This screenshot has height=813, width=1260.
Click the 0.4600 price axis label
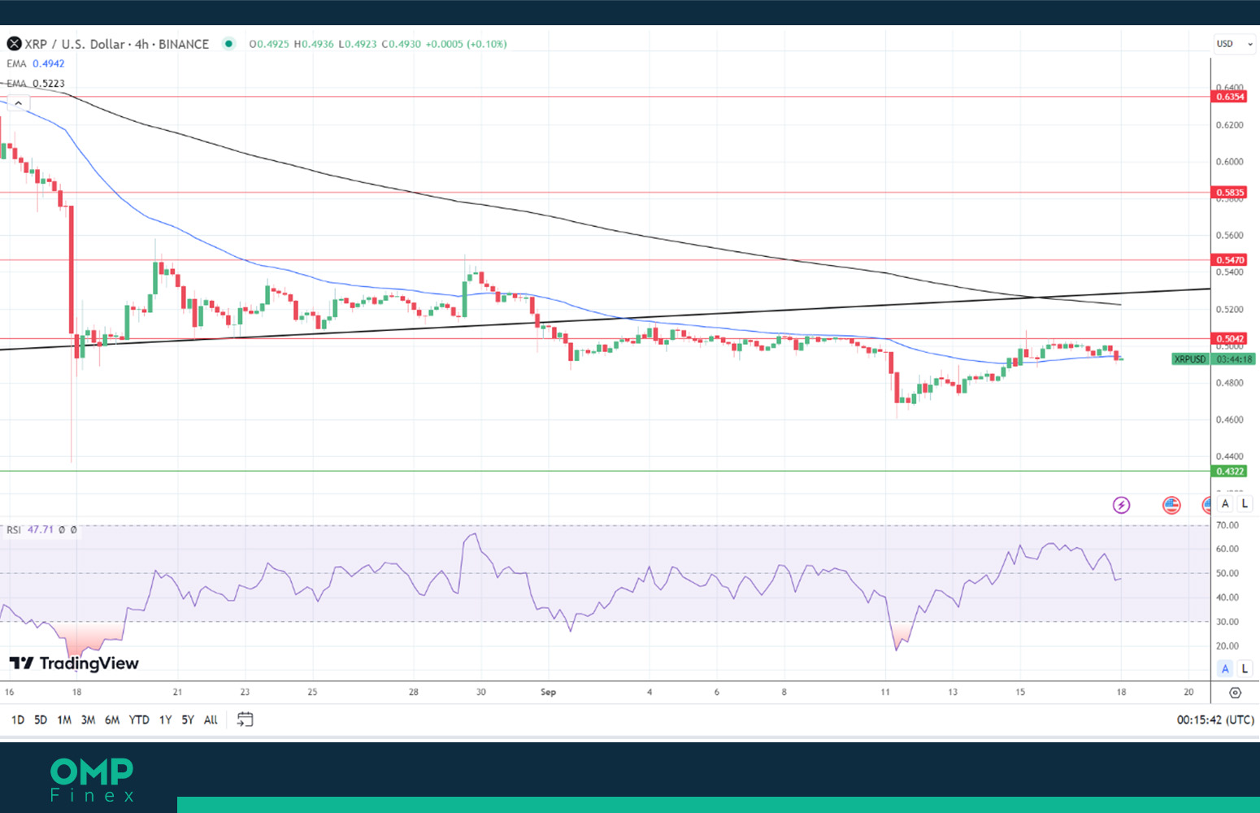[1230, 420]
